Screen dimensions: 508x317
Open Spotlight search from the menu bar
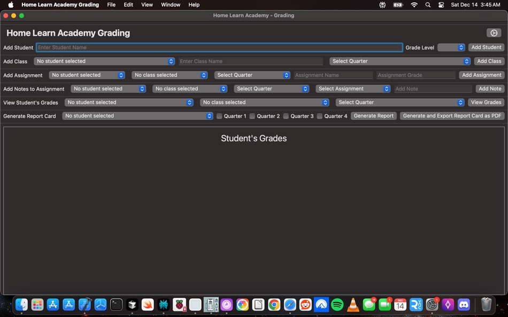[x=428, y=5]
